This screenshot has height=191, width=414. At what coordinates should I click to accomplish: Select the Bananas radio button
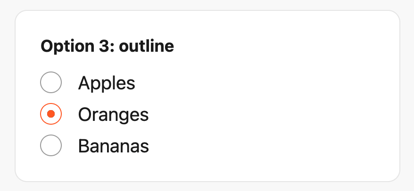tap(51, 145)
